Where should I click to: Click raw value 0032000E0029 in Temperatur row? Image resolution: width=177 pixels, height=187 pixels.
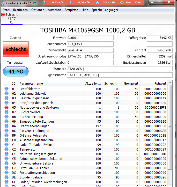coord(155,149)
